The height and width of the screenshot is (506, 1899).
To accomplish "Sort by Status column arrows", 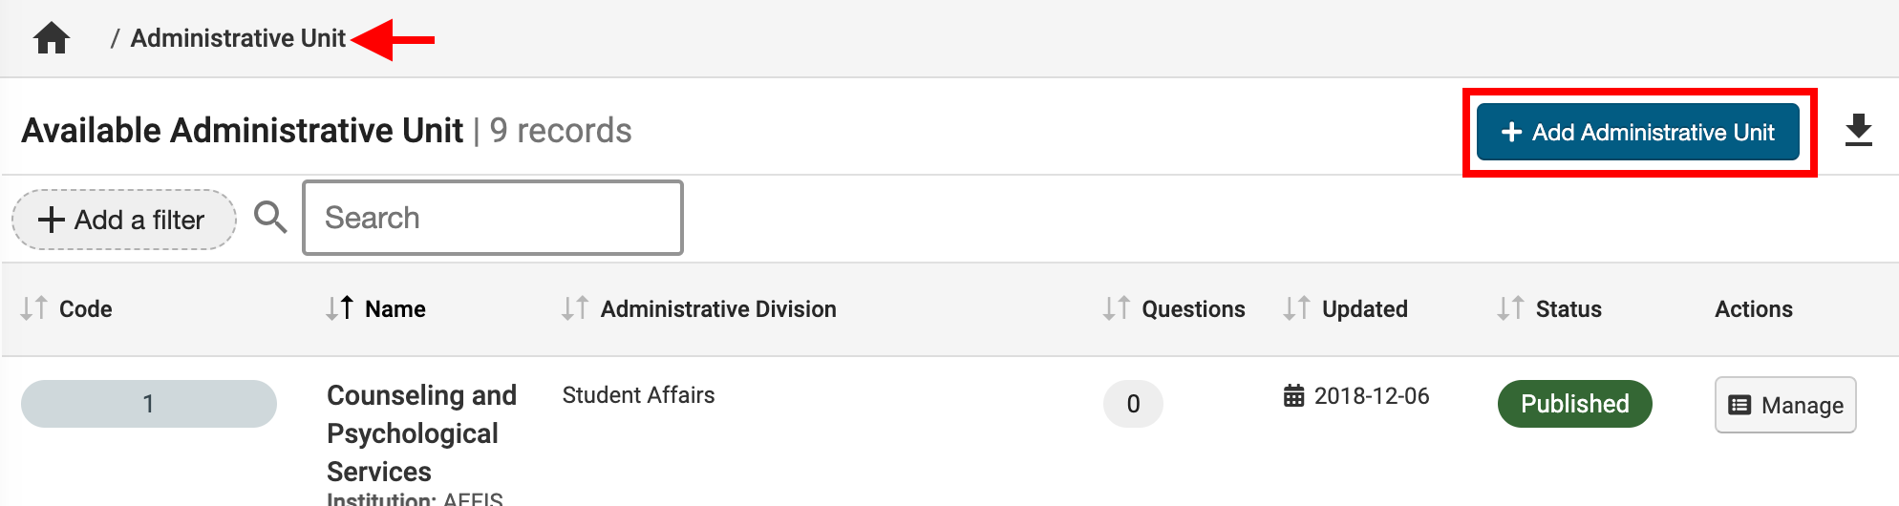I will point(1510,308).
